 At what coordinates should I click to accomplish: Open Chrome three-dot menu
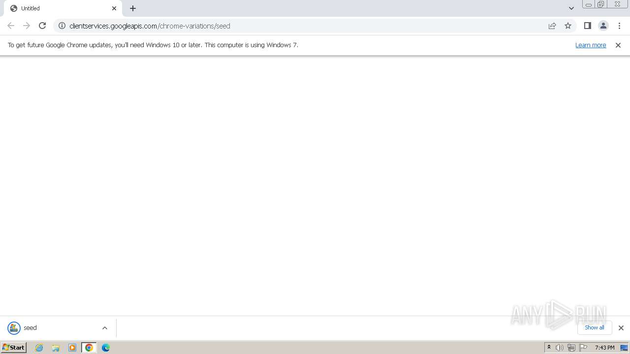click(619, 26)
